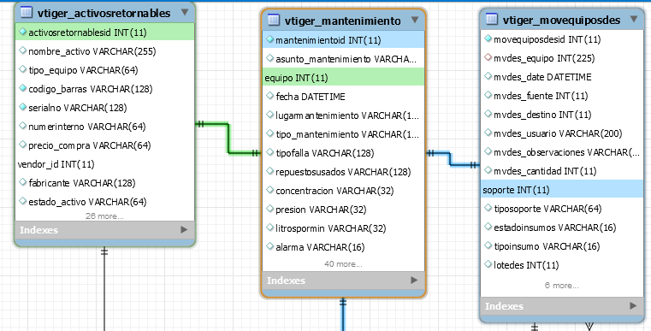Viewport: 651px width, 331px height.
Task: Click the vtiger_mantenimiento table icon
Action: coord(274,20)
